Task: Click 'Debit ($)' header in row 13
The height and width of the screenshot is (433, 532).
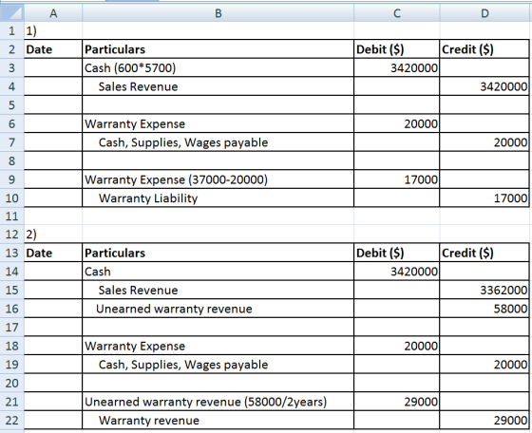Action: pos(397,253)
